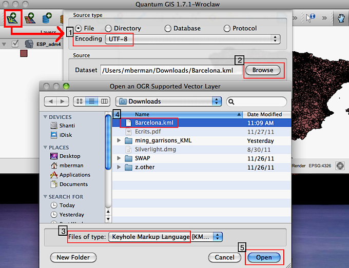Click the New Folder button
Image resolution: width=349 pixels, height=268 pixels.
(73, 258)
